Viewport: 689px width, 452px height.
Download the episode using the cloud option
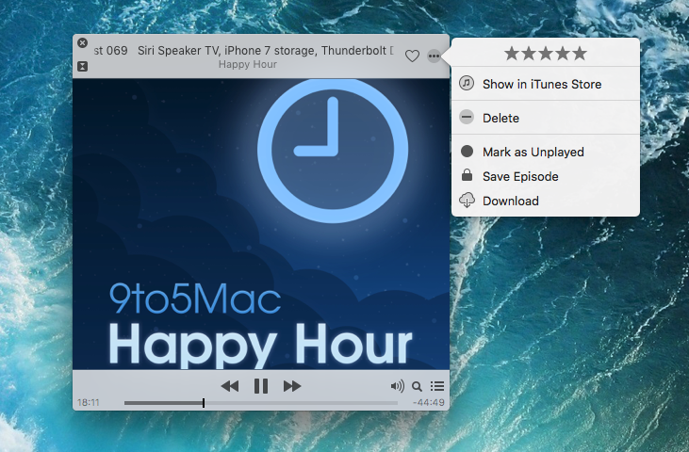(510, 201)
